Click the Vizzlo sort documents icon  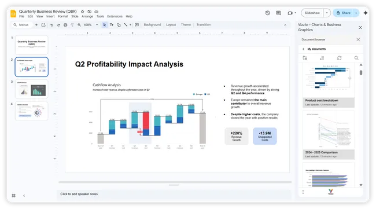pyautogui.click(x=322, y=58)
